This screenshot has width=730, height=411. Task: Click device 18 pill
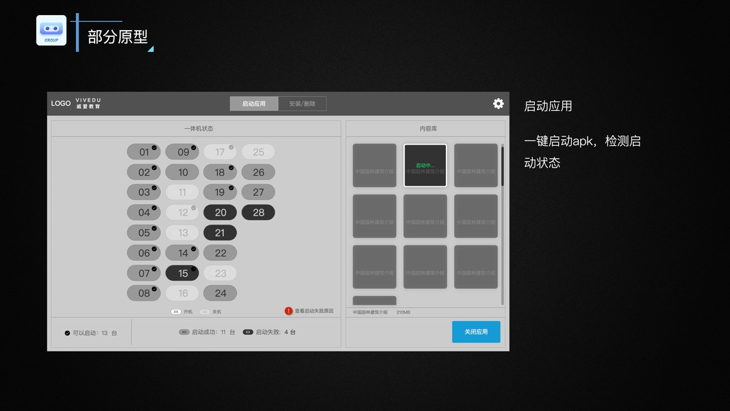coord(221,172)
